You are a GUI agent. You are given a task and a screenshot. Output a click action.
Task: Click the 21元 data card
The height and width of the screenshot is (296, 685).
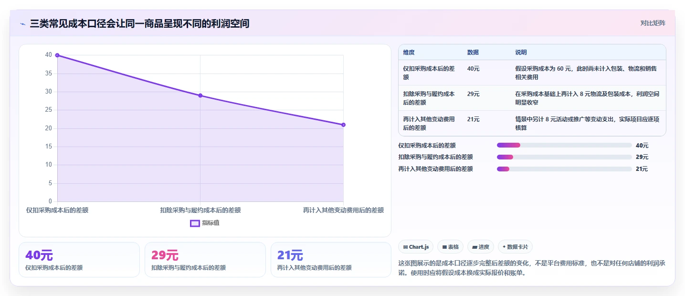(x=331, y=260)
